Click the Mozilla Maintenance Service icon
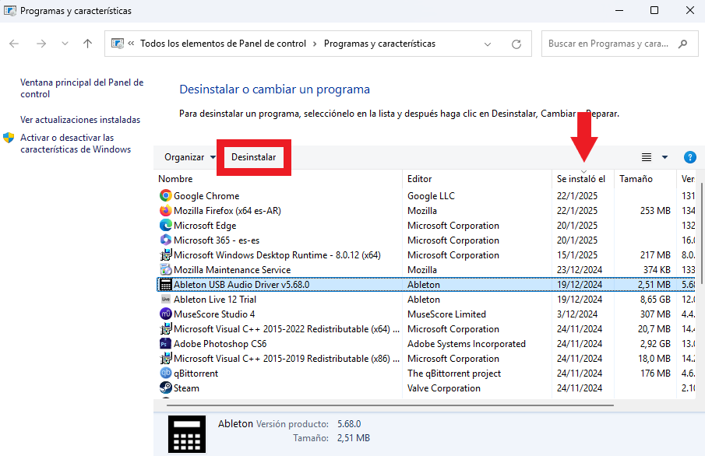705x456 pixels. (x=165, y=269)
